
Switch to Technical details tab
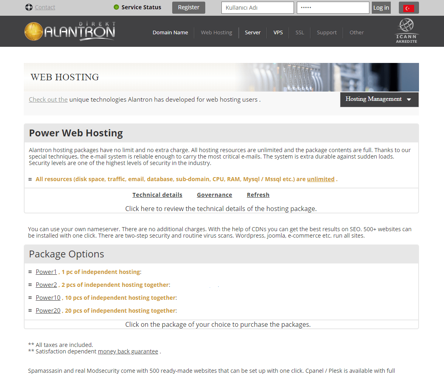point(157,195)
